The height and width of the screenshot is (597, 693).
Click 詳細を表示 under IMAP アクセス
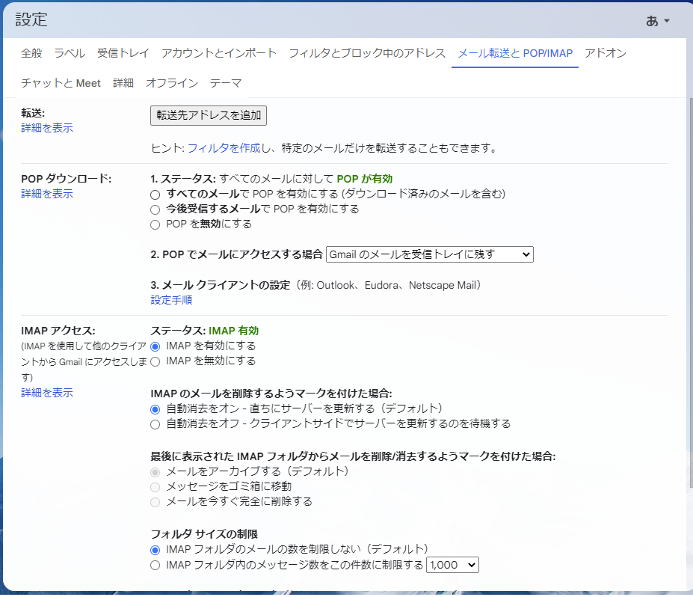click(47, 393)
